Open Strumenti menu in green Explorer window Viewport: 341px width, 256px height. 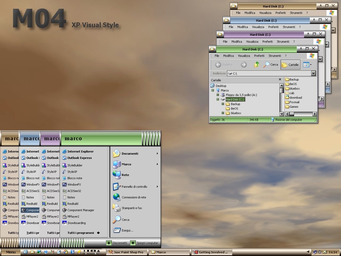275,56
